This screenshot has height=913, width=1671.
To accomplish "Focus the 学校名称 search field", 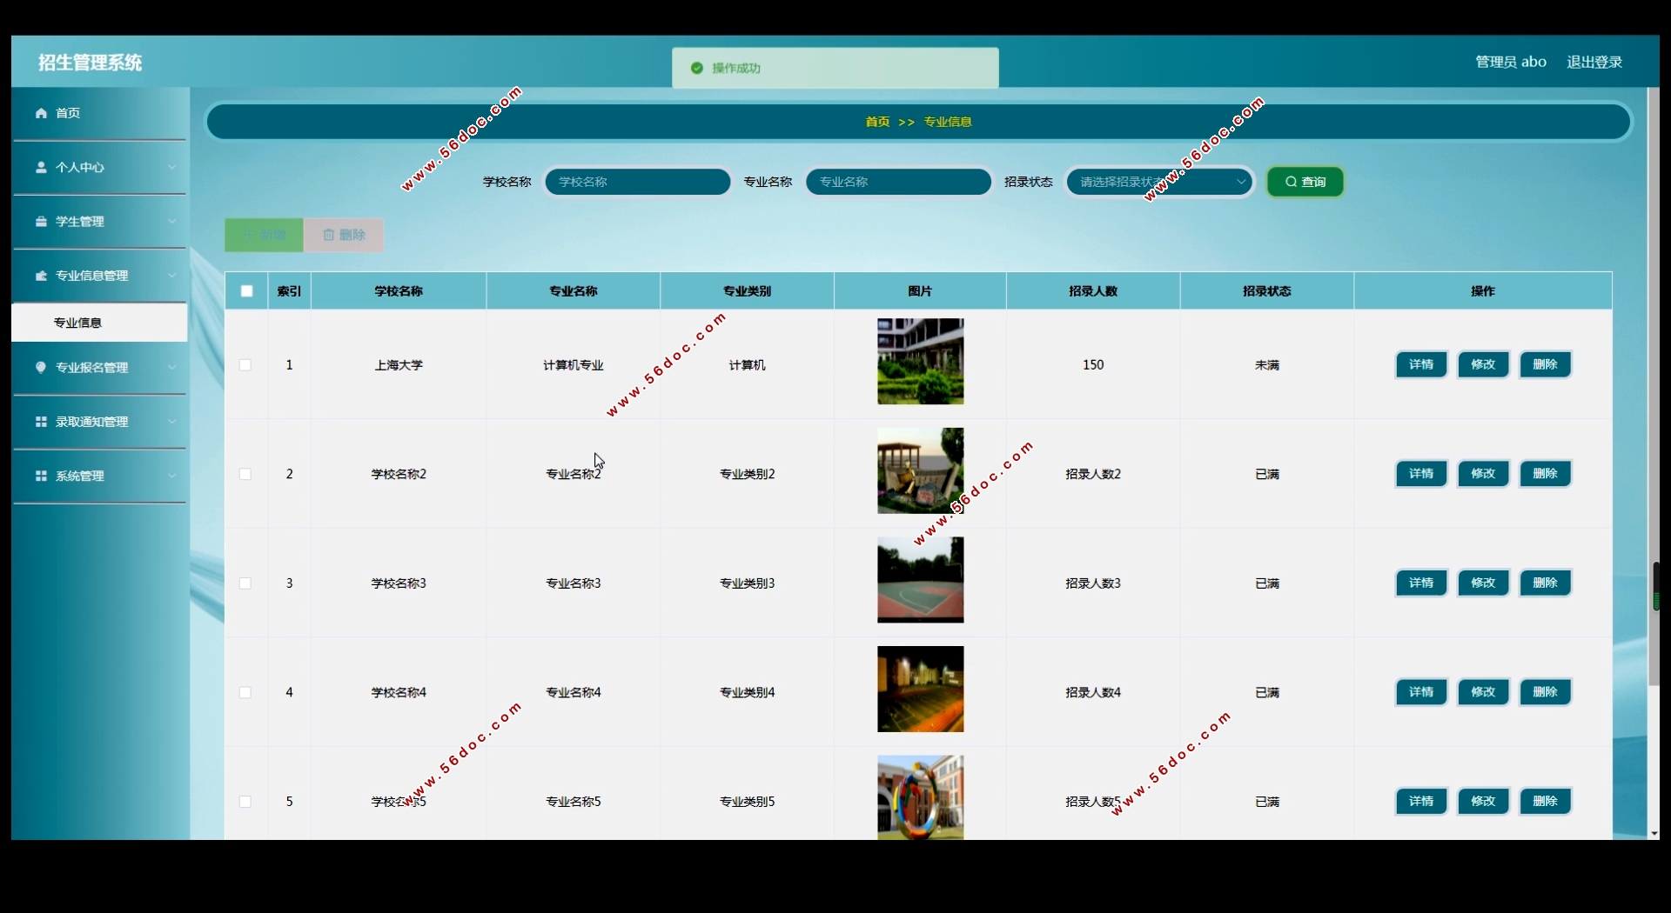I will tap(637, 182).
